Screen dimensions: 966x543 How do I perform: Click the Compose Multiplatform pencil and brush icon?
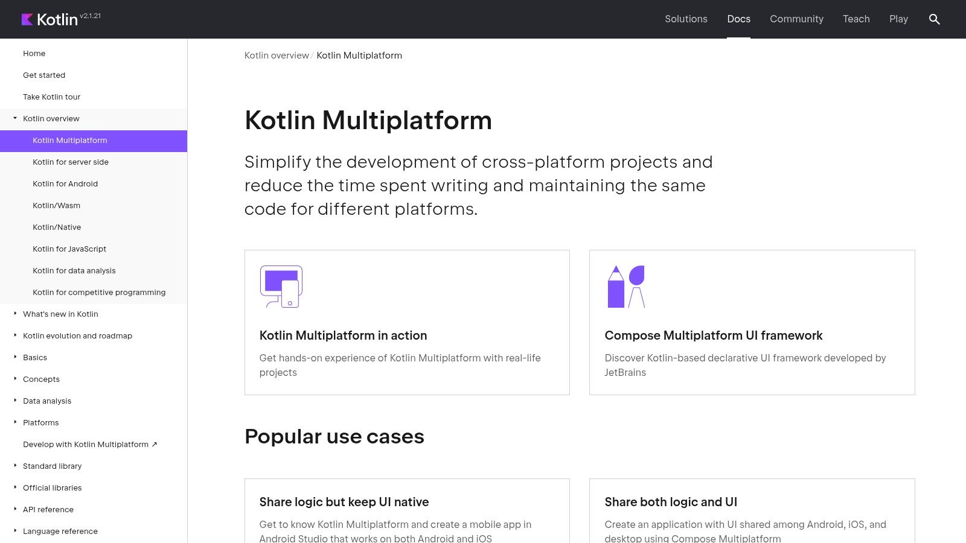coord(627,287)
